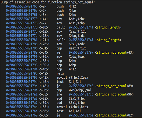This screenshot has width=142, height=118.
Task: Click je target address 0x555555401797
Action: tap(81, 52)
